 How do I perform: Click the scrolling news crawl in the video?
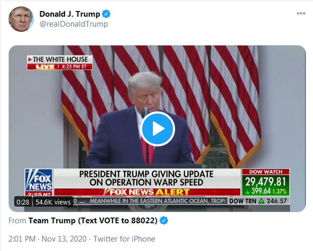pos(158,201)
